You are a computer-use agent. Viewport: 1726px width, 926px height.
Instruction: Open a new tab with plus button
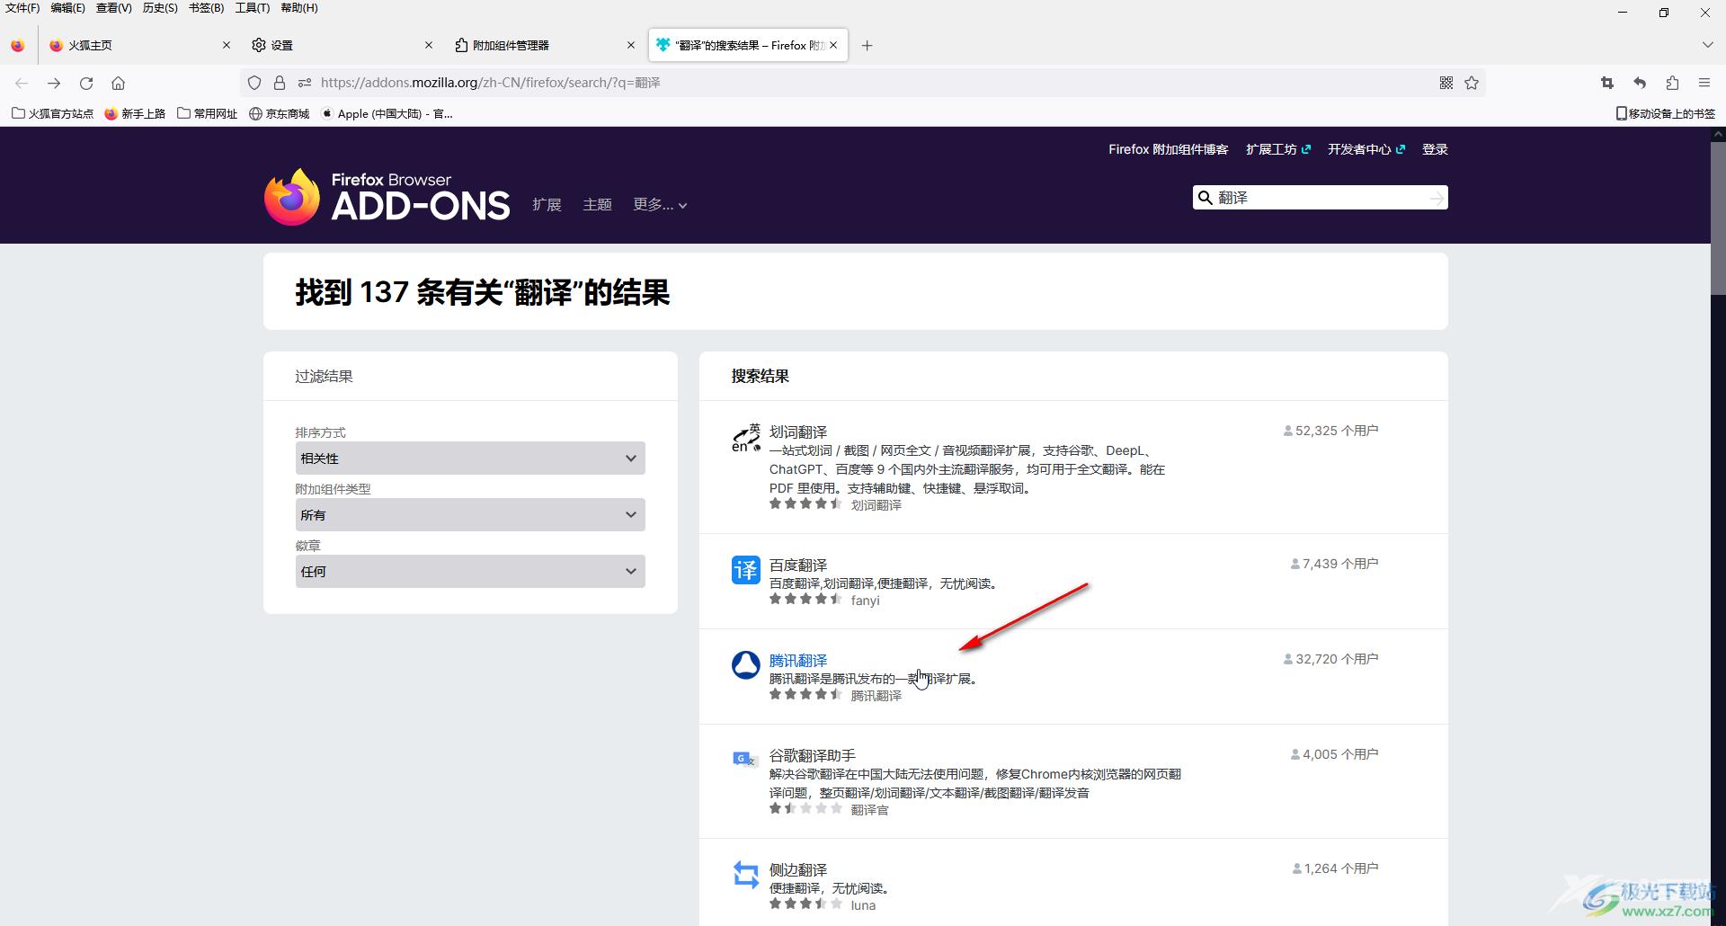point(867,45)
